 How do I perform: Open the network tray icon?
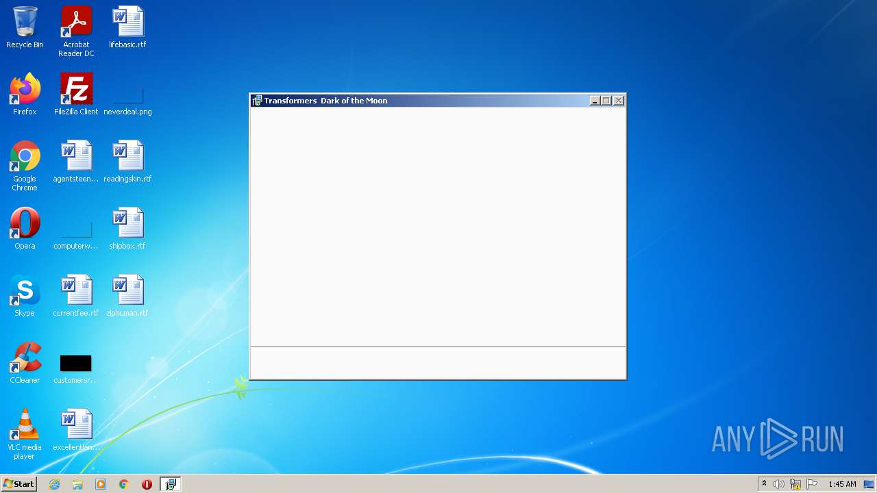[795, 484]
